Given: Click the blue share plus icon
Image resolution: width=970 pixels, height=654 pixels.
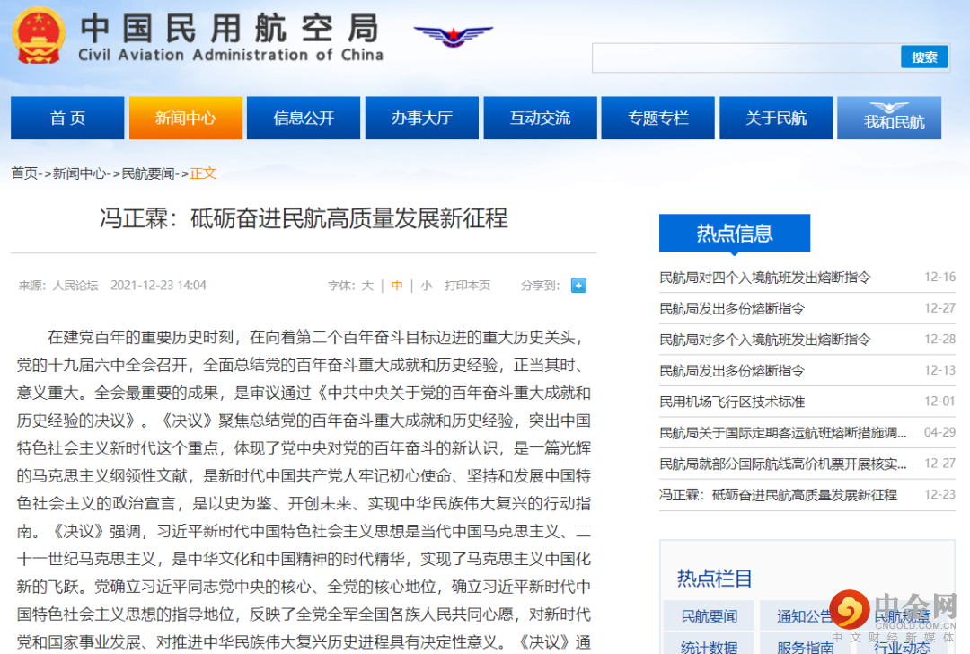Looking at the screenshot, I should (x=578, y=286).
